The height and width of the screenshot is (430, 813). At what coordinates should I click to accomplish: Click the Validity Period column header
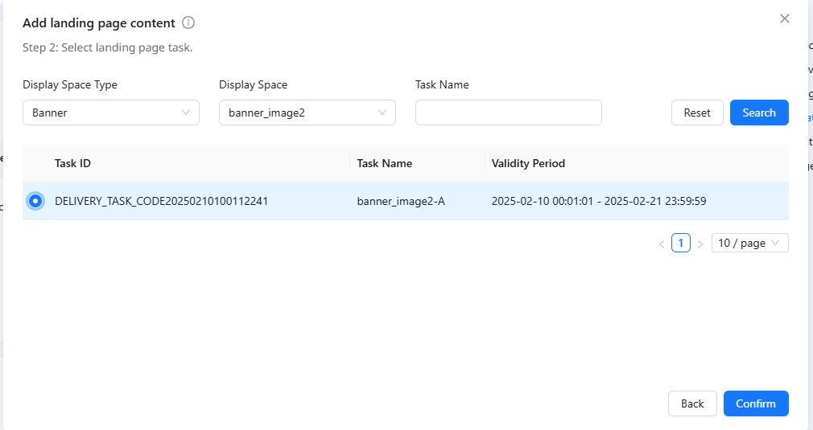(528, 163)
